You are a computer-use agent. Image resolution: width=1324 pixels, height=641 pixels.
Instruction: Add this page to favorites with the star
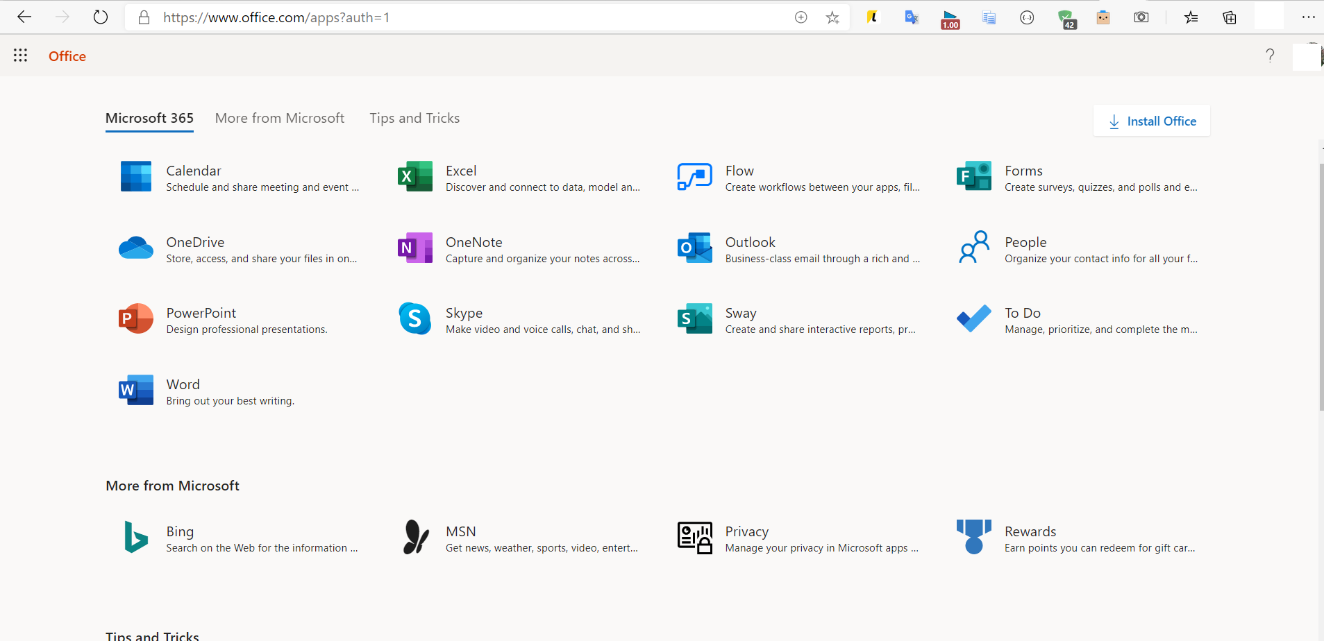832,18
